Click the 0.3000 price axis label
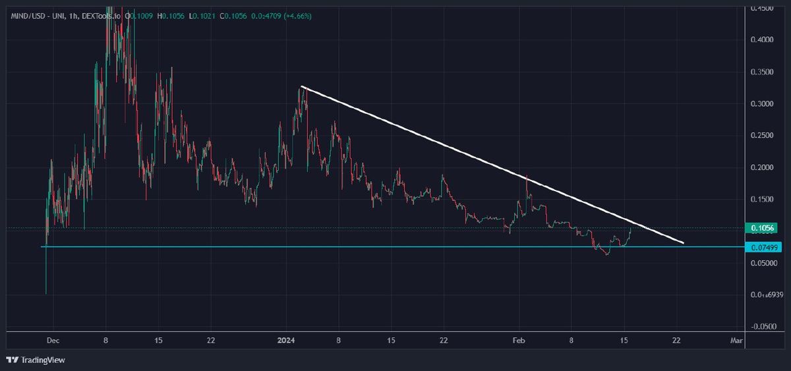The height and width of the screenshot is (371, 791). click(x=764, y=104)
